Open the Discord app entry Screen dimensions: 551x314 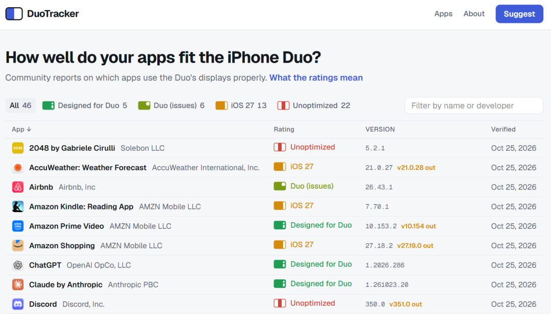(x=43, y=304)
